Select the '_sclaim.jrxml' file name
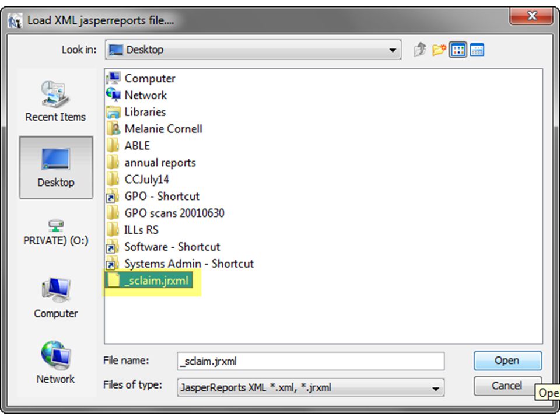Viewport: 560px width, 420px height. point(156,281)
